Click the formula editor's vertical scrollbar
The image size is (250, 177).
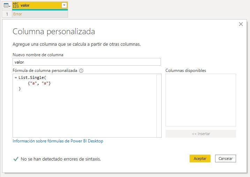point(159,105)
